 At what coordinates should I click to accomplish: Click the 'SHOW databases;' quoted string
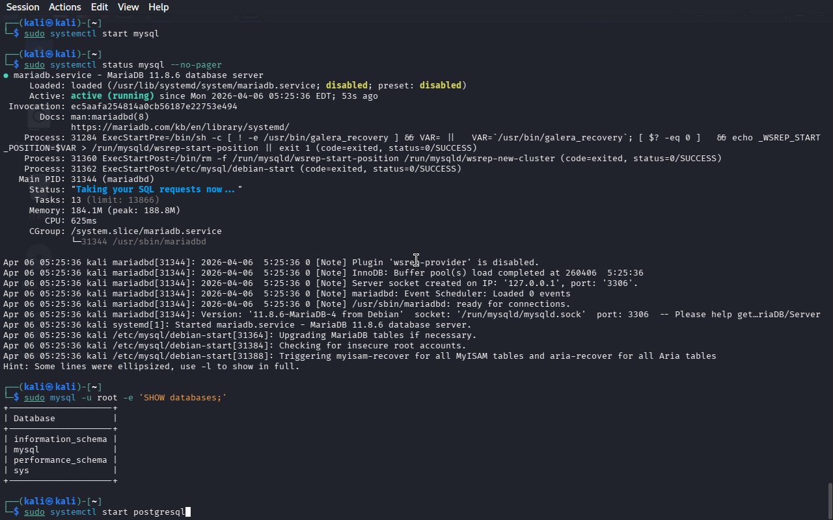(x=182, y=398)
